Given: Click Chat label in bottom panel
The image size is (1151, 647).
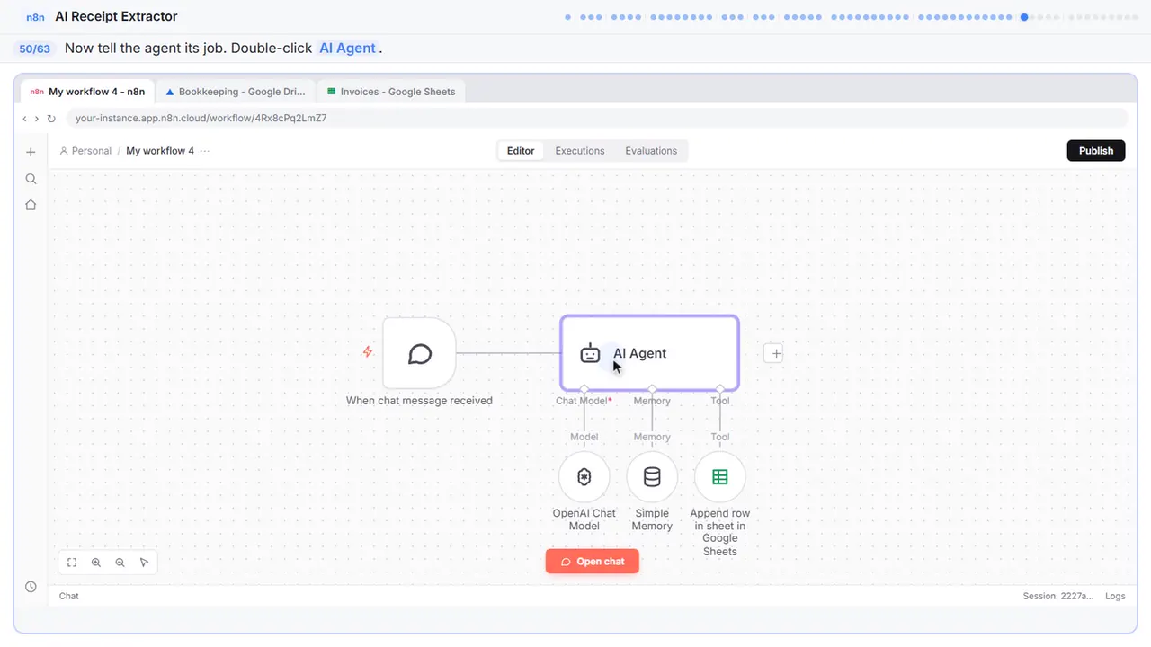Looking at the screenshot, I should coord(69,596).
